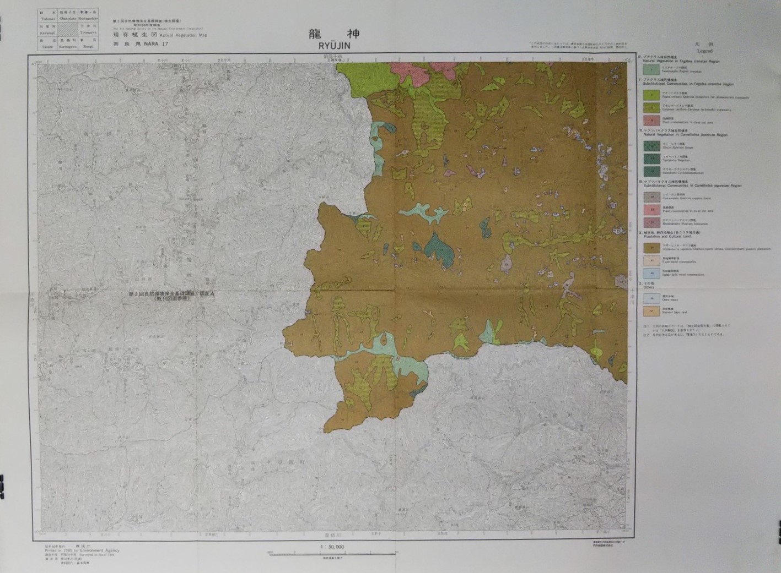Click the Sakakieto-Cyclobalanopsietum legend swatch
The image size is (781, 573).
[x=651, y=171]
